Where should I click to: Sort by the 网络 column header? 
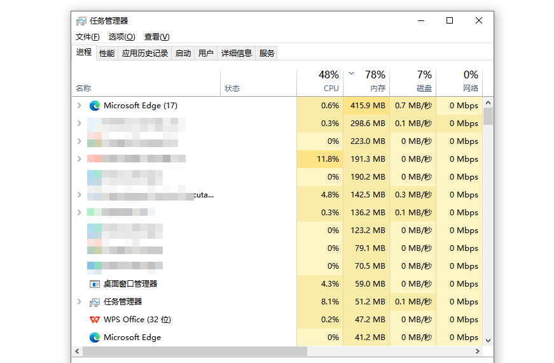tap(460, 82)
